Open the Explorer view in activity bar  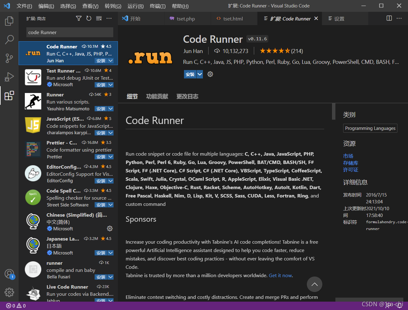tap(9, 21)
